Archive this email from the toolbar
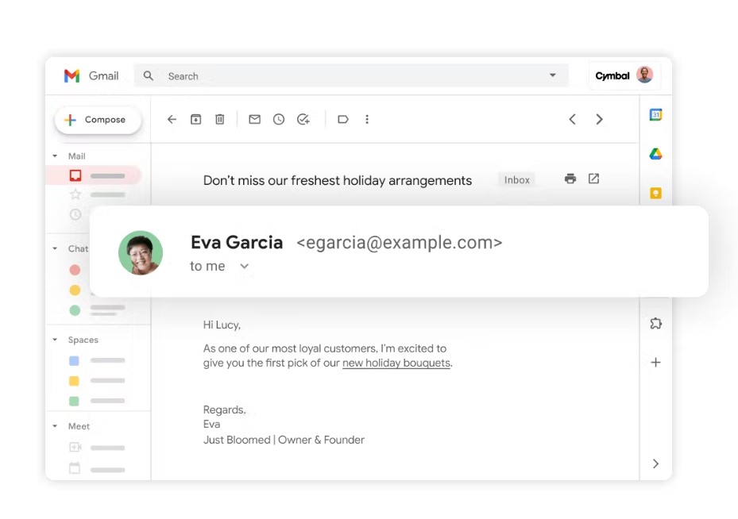Screen dimensions: 738x519 click(195, 119)
